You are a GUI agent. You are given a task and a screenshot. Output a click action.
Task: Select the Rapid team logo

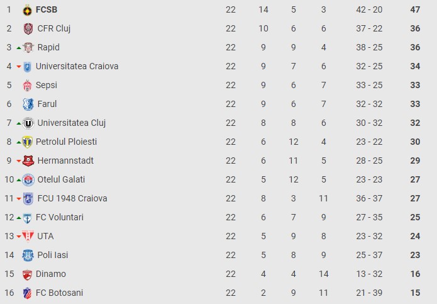(x=28, y=47)
